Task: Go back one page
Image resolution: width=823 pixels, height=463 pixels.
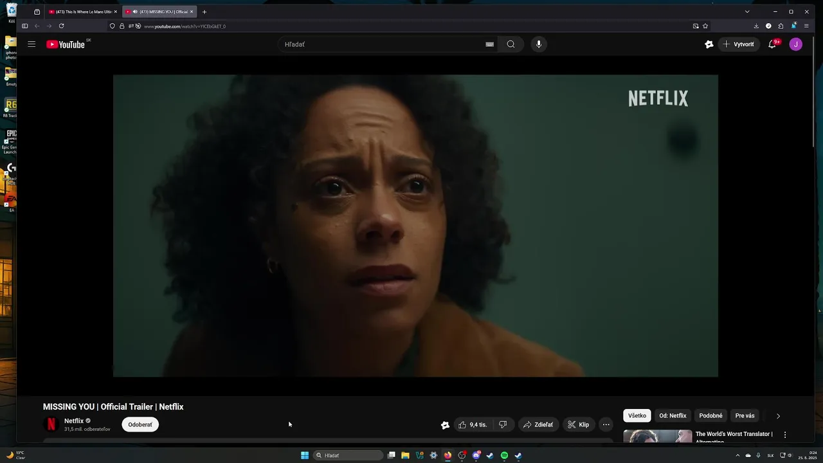Action: (37, 26)
